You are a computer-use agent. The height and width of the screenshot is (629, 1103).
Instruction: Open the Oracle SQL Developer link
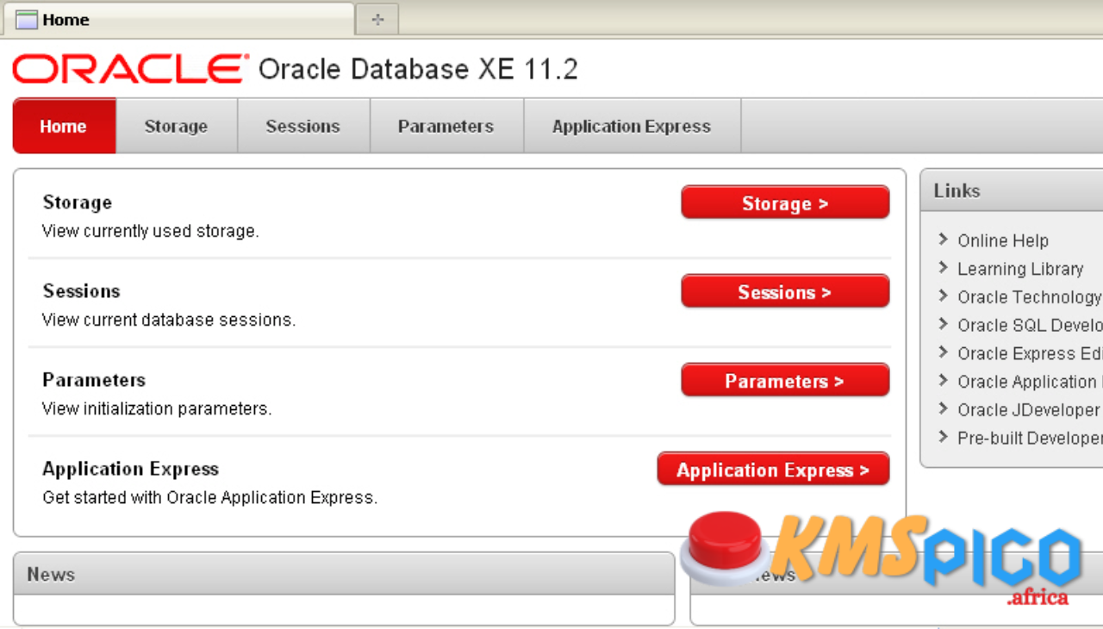1030,326
